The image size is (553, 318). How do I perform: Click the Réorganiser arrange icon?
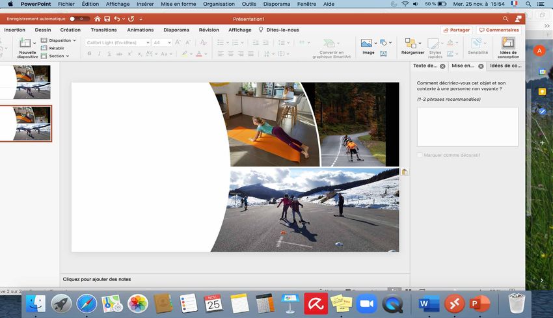[411, 44]
